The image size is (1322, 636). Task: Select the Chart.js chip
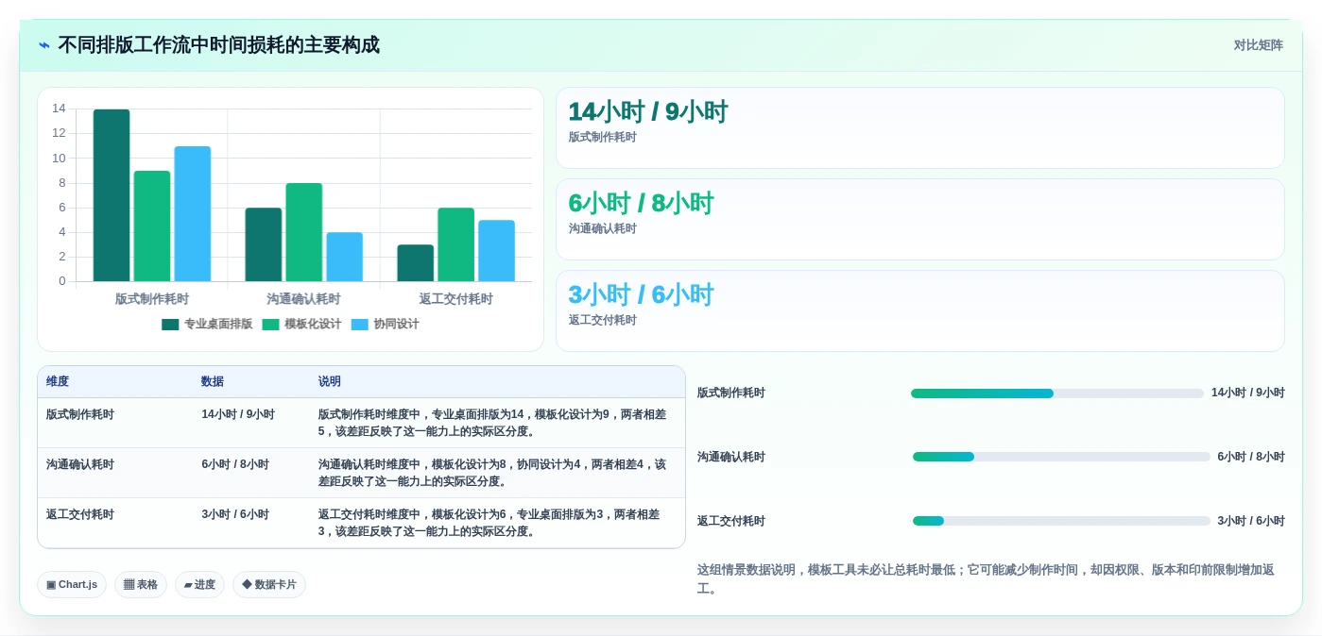(72, 584)
